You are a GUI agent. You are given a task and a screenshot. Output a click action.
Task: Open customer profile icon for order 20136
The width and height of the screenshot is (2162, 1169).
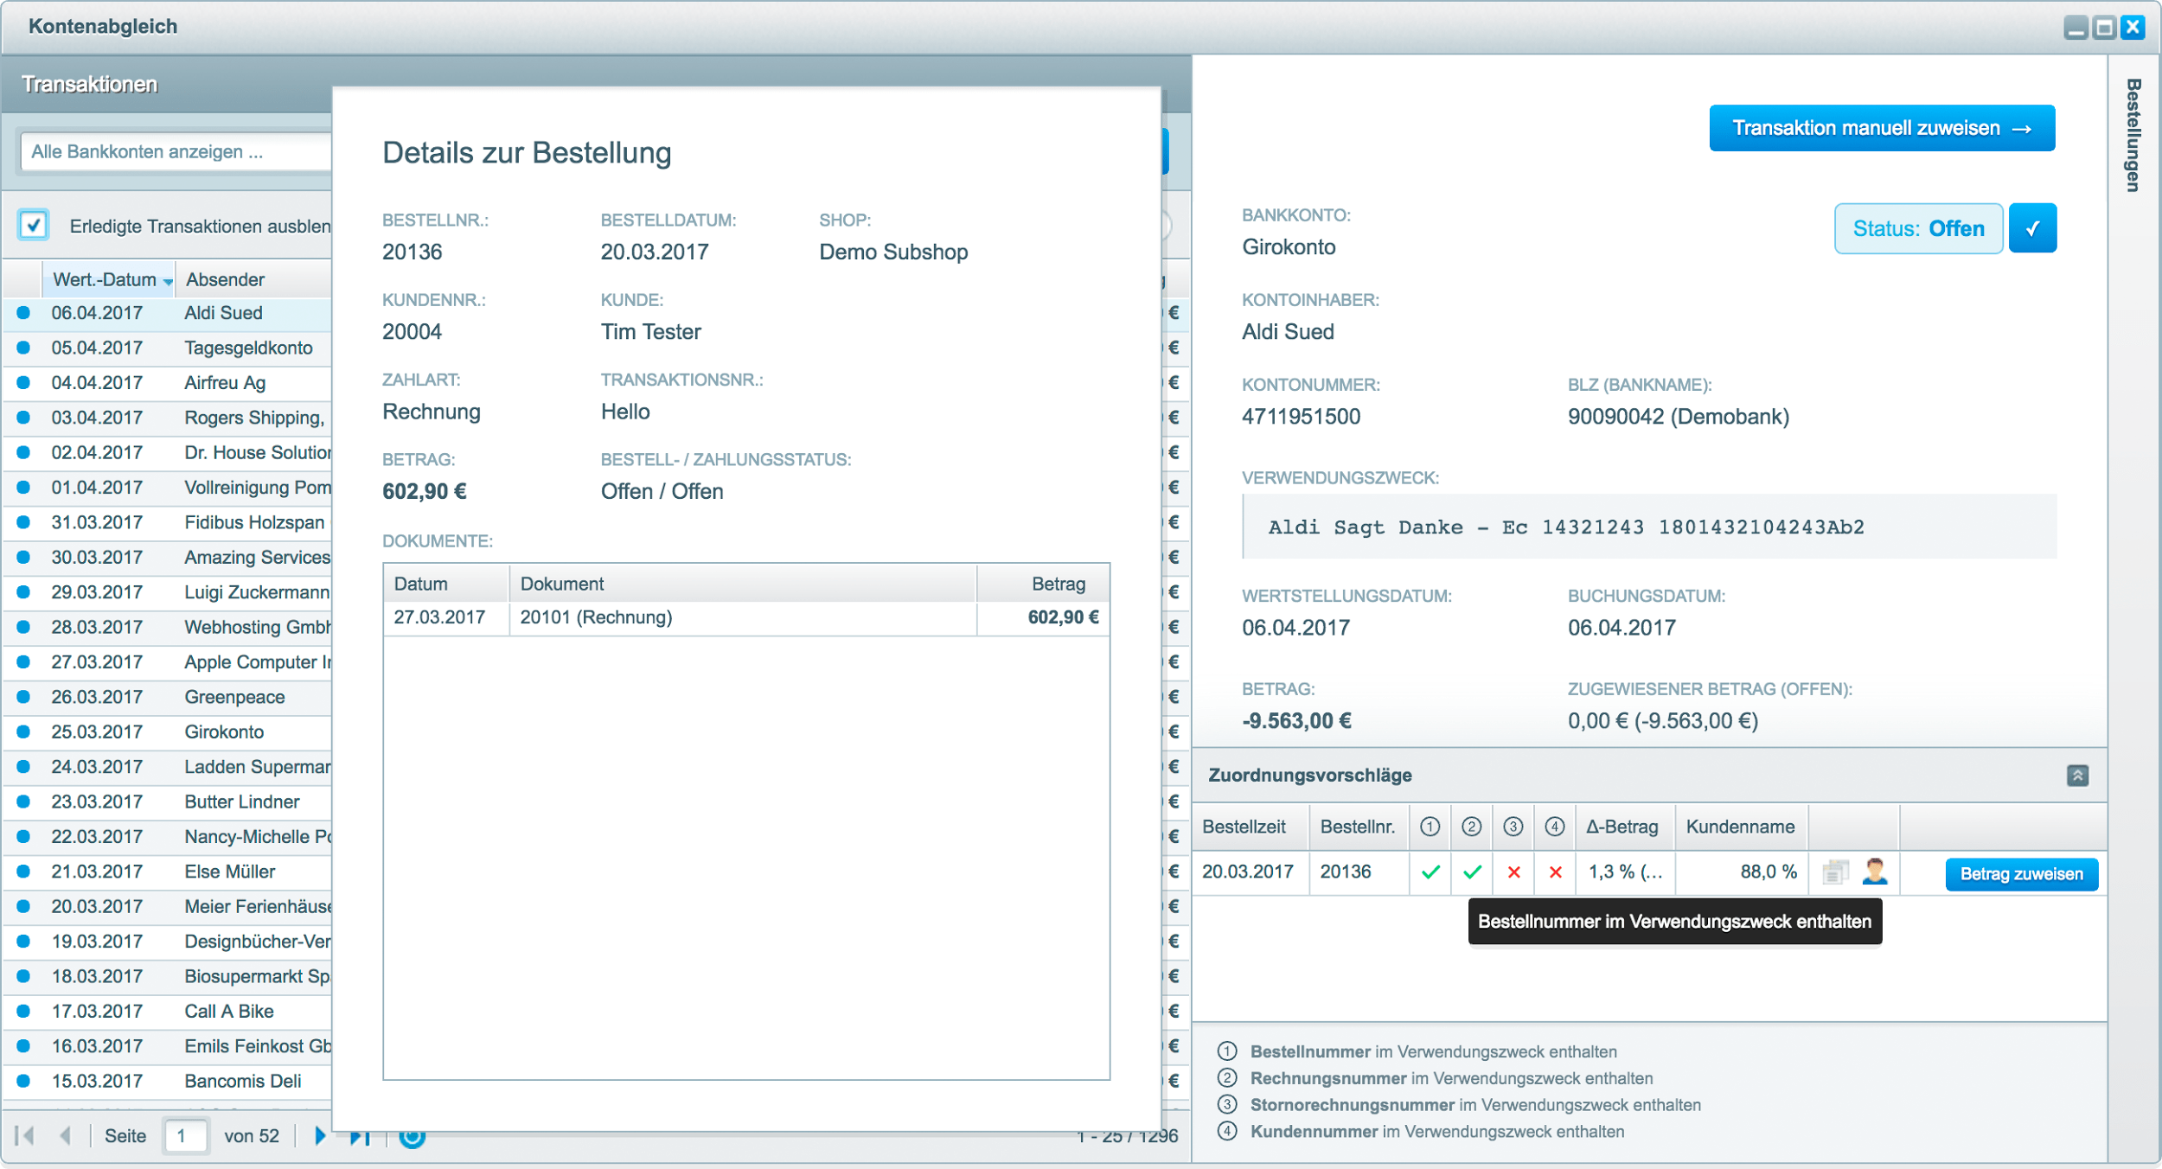tap(1875, 872)
